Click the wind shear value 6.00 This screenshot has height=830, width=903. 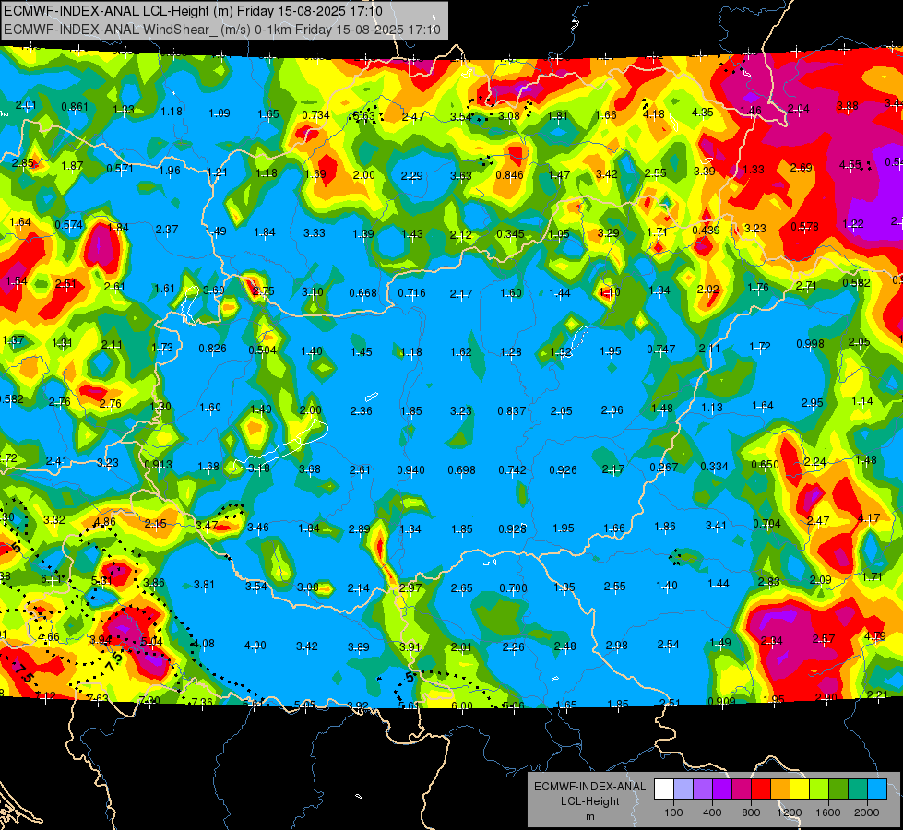click(462, 705)
